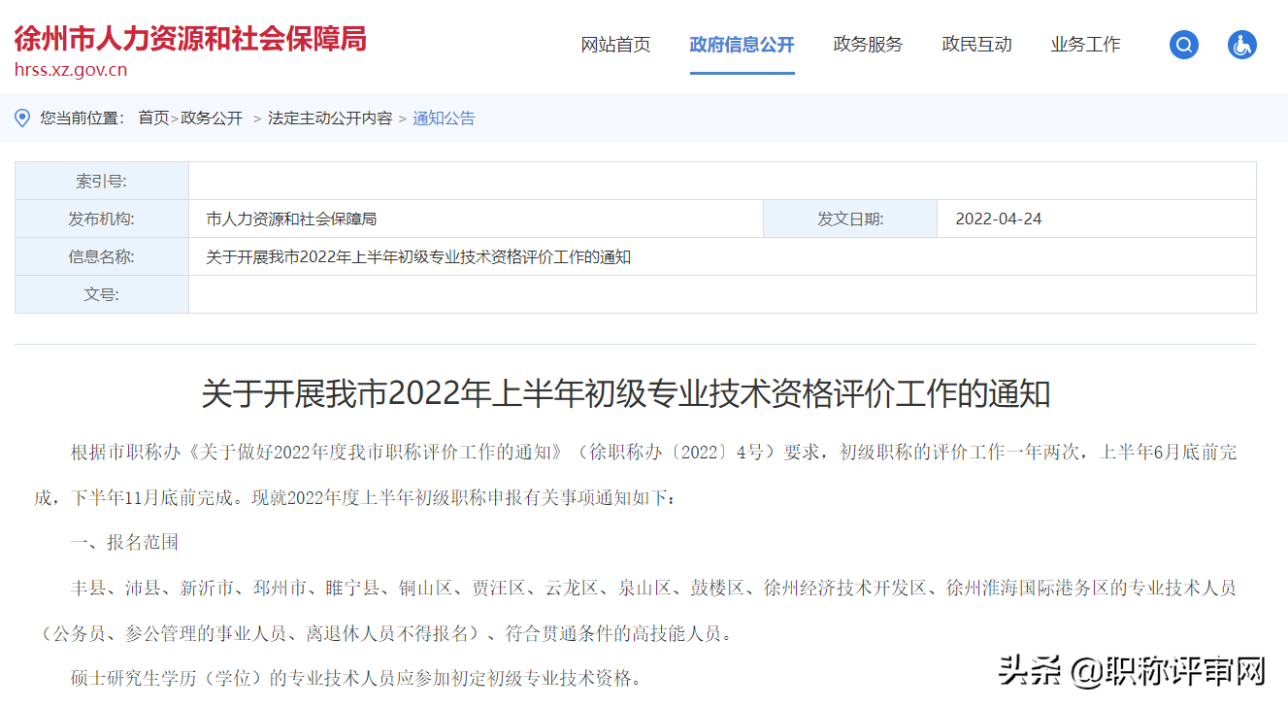Click the accessibility wheelchair icon
Screen dimensions: 1288x708
tap(1241, 45)
